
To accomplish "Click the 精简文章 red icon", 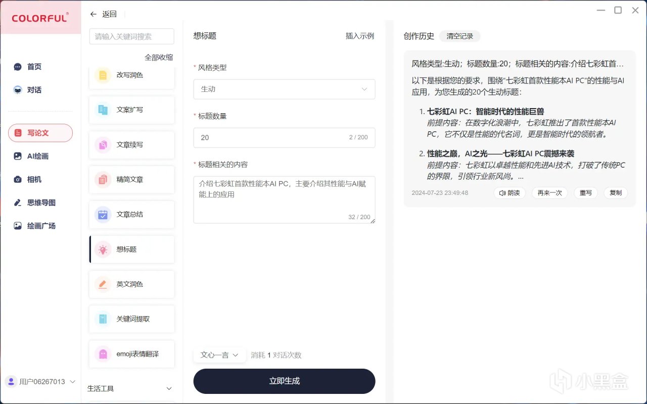I will pos(103,179).
